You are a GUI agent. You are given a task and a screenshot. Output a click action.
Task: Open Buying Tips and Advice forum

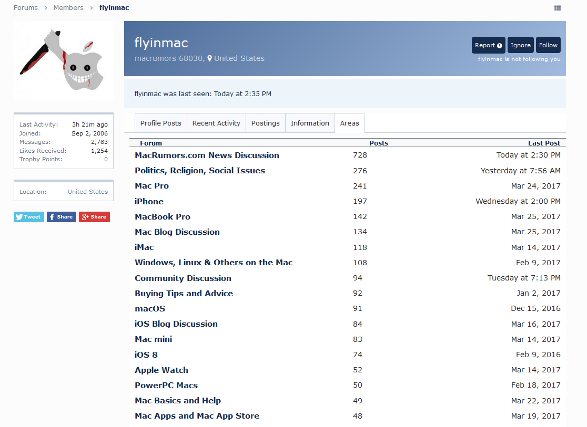click(184, 294)
